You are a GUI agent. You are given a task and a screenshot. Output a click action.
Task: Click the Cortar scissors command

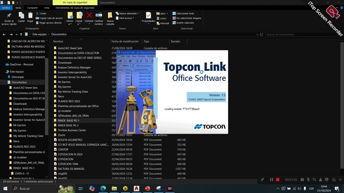[41, 13]
